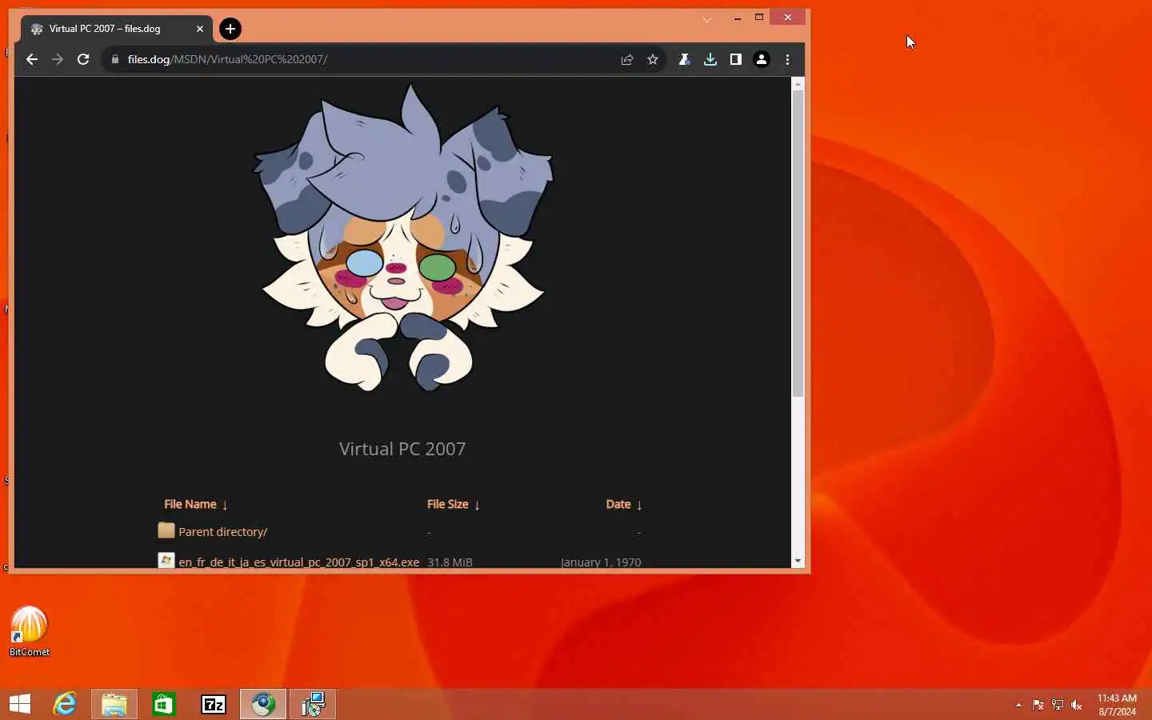Maximize the browser window
The height and width of the screenshot is (720, 1152).
[x=759, y=18]
